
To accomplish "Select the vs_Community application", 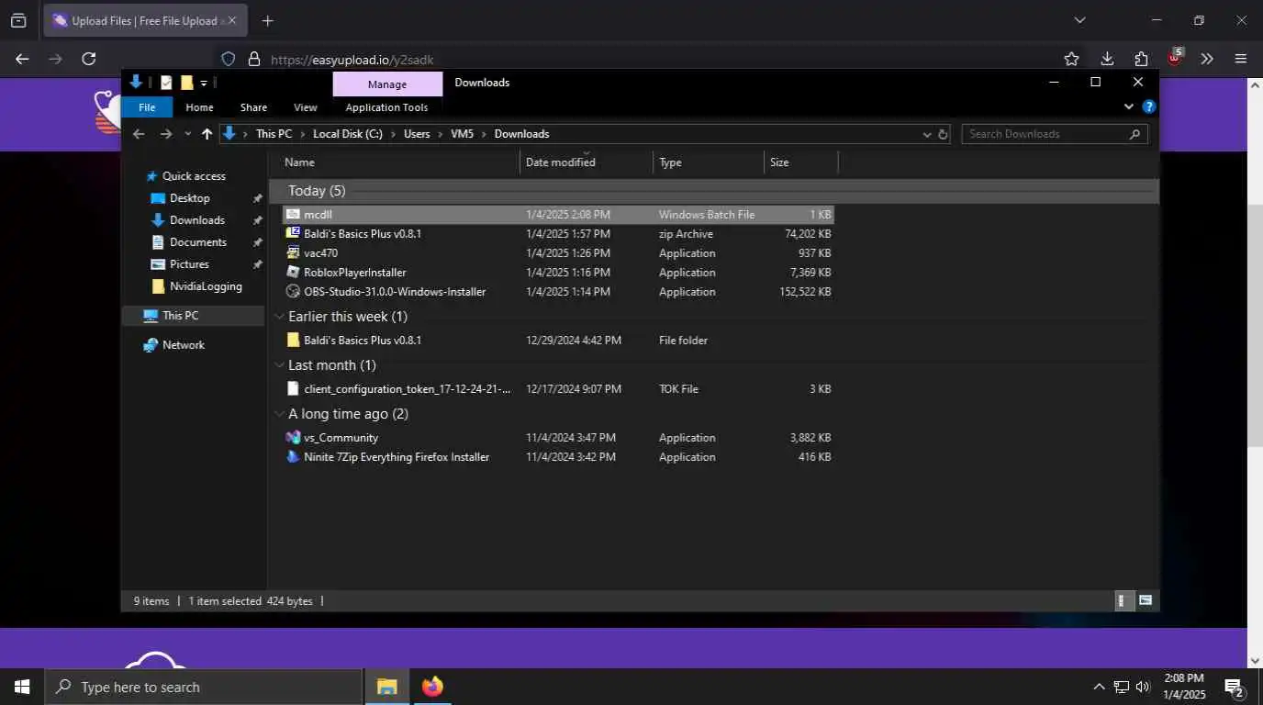I will tap(558, 438).
